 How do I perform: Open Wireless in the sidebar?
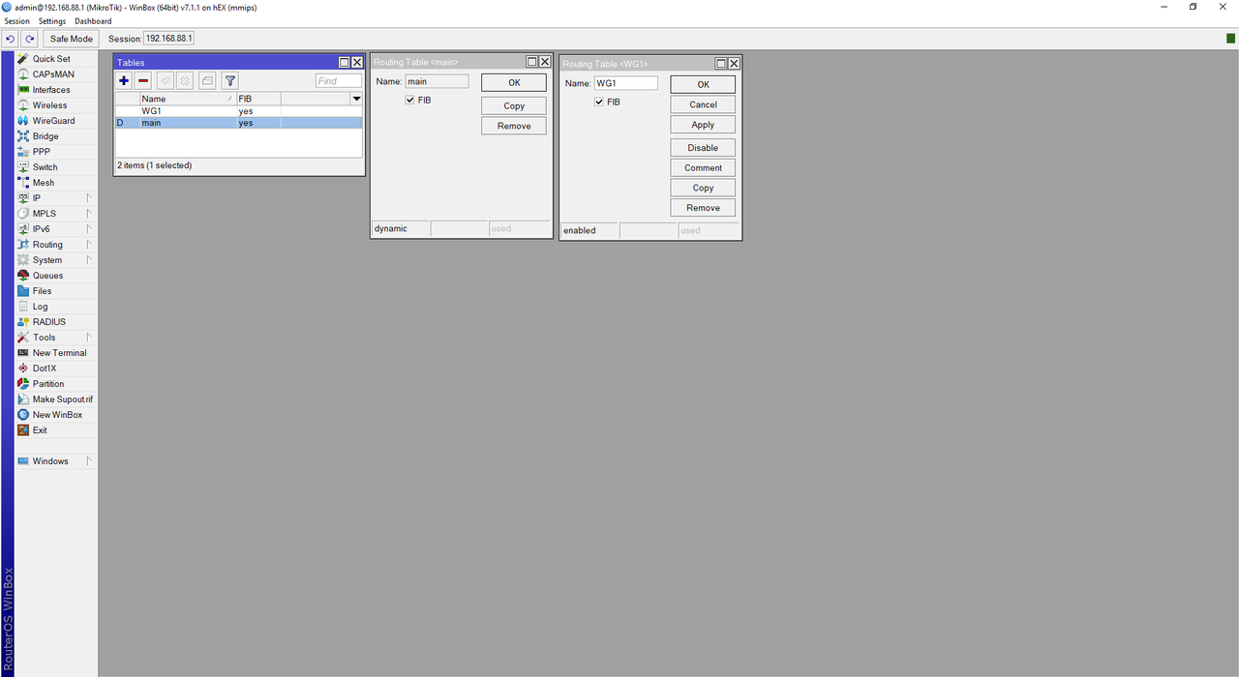56,105
